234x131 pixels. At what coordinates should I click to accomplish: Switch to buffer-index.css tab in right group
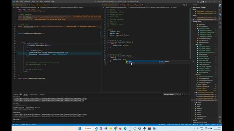pyautogui.click(x=110, y=5)
